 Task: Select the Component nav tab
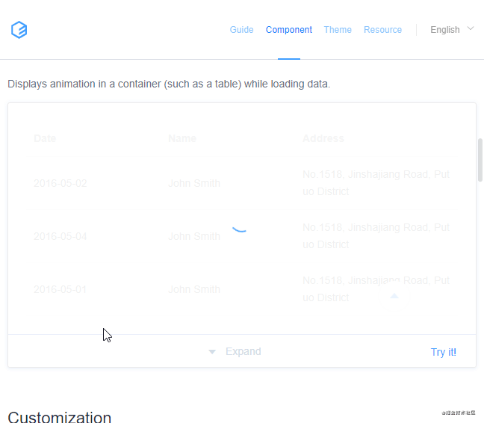[x=288, y=30]
